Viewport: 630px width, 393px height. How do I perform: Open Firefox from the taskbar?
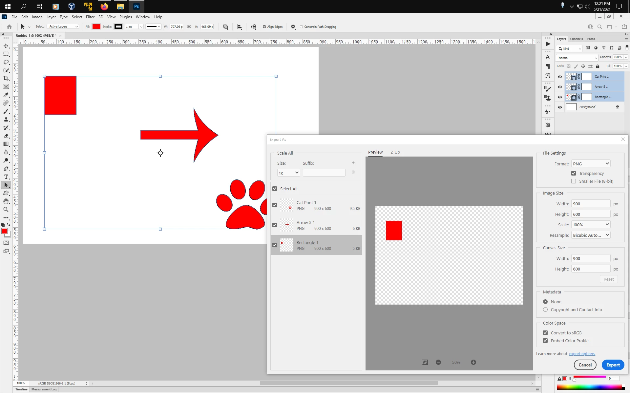point(104,7)
